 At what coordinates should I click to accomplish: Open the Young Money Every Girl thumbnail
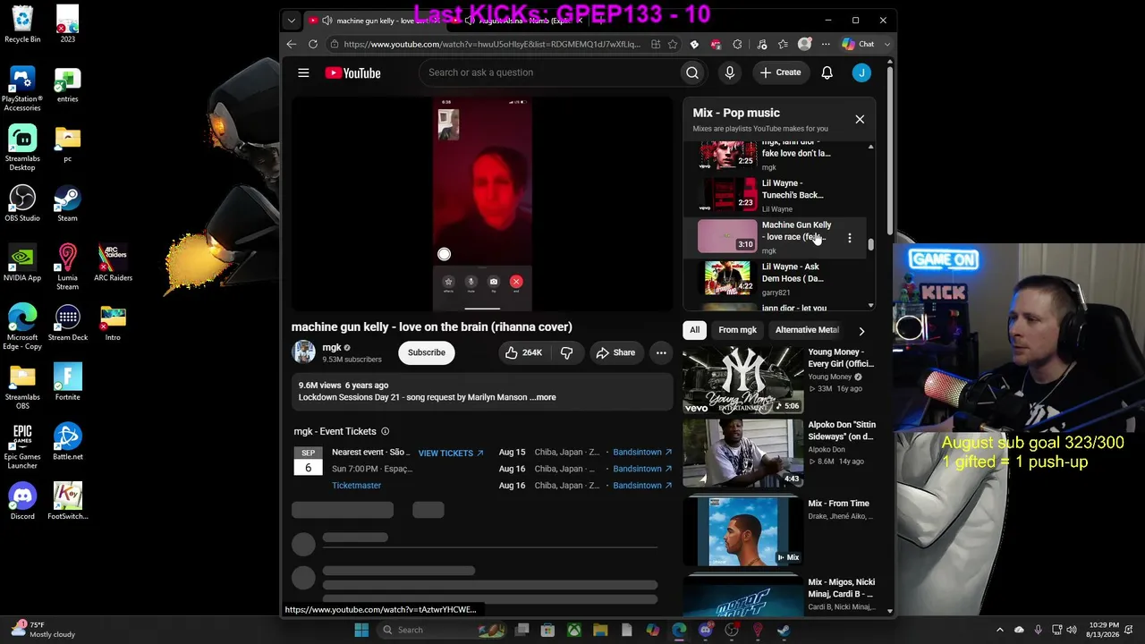click(742, 380)
